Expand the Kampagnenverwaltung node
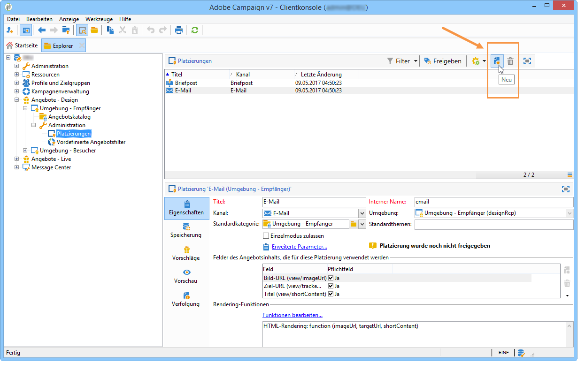The height and width of the screenshot is (371, 585). click(x=17, y=91)
